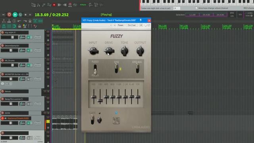Flip the GEQ switch on the plugin

click(116, 68)
